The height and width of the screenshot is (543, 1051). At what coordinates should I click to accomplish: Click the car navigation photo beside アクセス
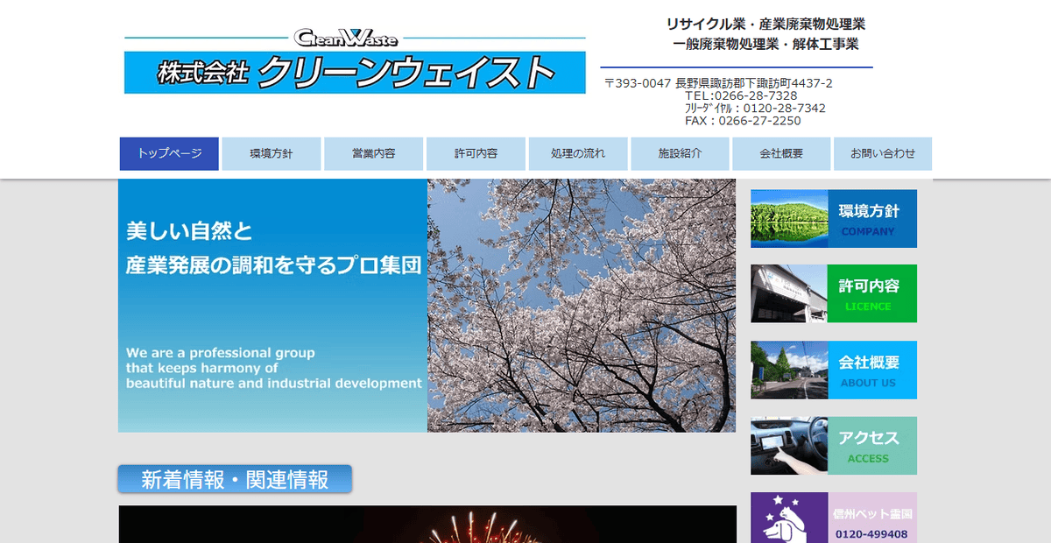(787, 446)
